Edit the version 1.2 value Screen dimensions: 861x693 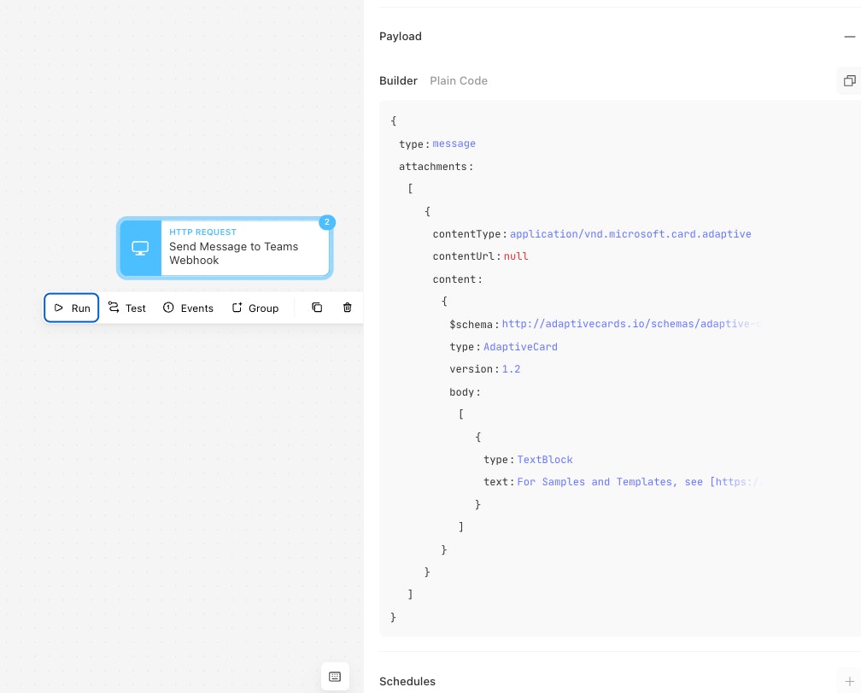(x=511, y=369)
